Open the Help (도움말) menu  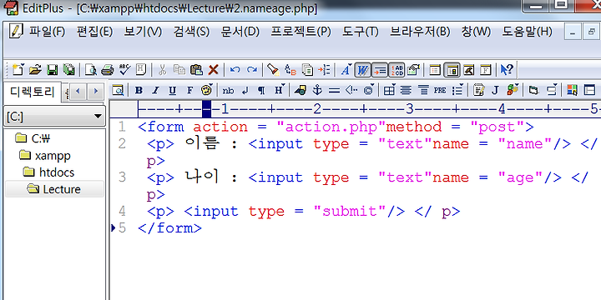pyautogui.click(x=527, y=32)
